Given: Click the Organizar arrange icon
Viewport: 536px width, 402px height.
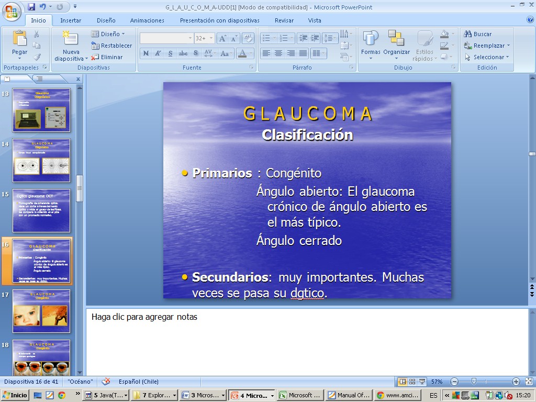Looking at the screenshot, I should pyautogui.click(x=396, y=43).
